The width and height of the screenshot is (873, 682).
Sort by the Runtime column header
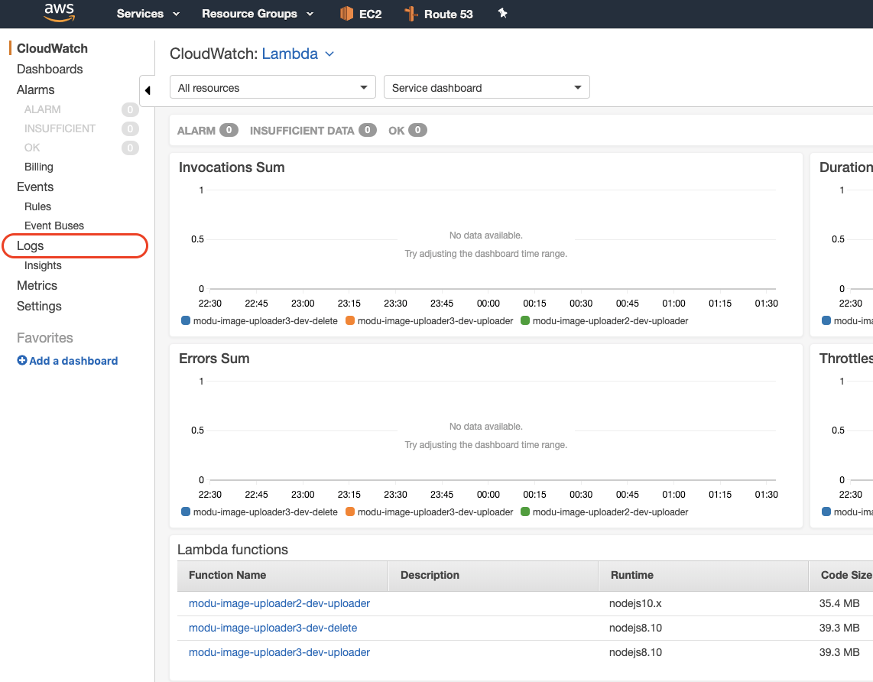click(x=704, y=576)
